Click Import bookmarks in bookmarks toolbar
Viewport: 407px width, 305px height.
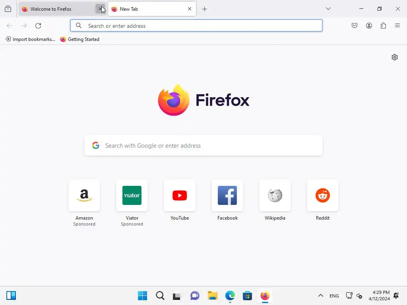pyautogui.click(x=30, y=39)
